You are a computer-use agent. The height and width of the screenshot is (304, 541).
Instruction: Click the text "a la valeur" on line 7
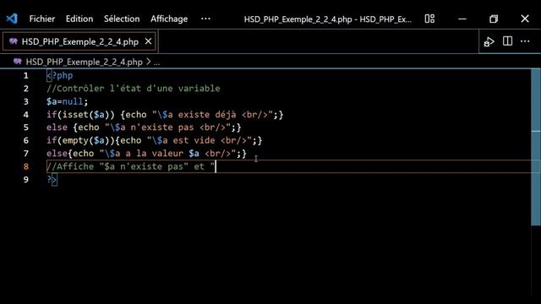154,154
